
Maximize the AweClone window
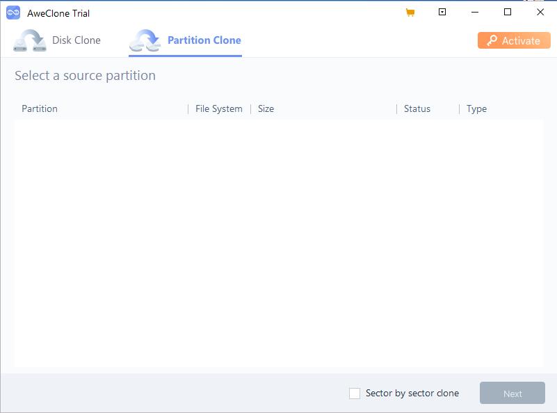pos(508,12)
